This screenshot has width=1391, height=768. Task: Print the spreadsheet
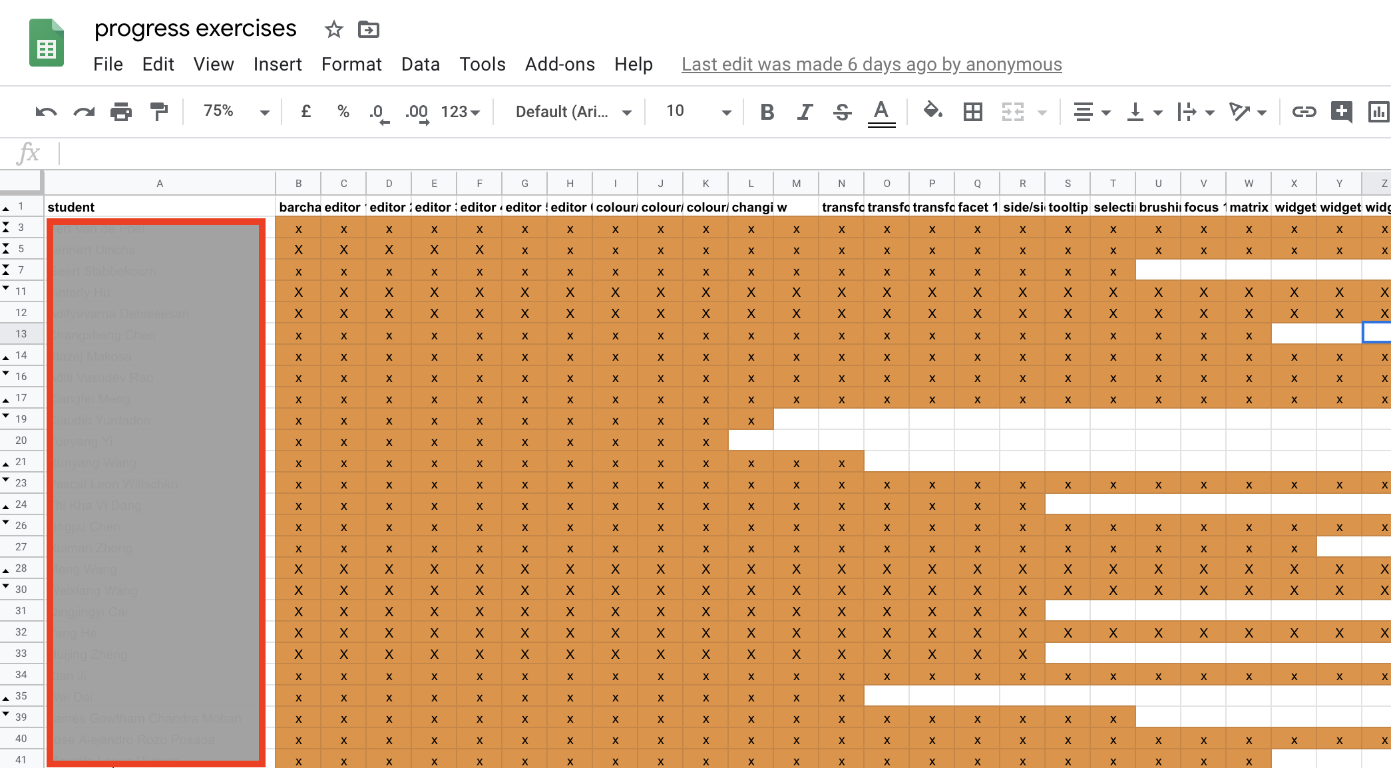[121, 112]
